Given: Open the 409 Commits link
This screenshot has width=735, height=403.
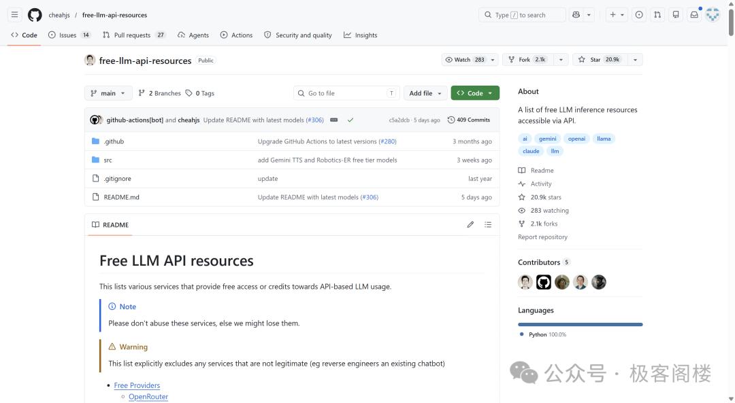Looking at the screenshot, I should pyautogui.click(x=469, y=120).
